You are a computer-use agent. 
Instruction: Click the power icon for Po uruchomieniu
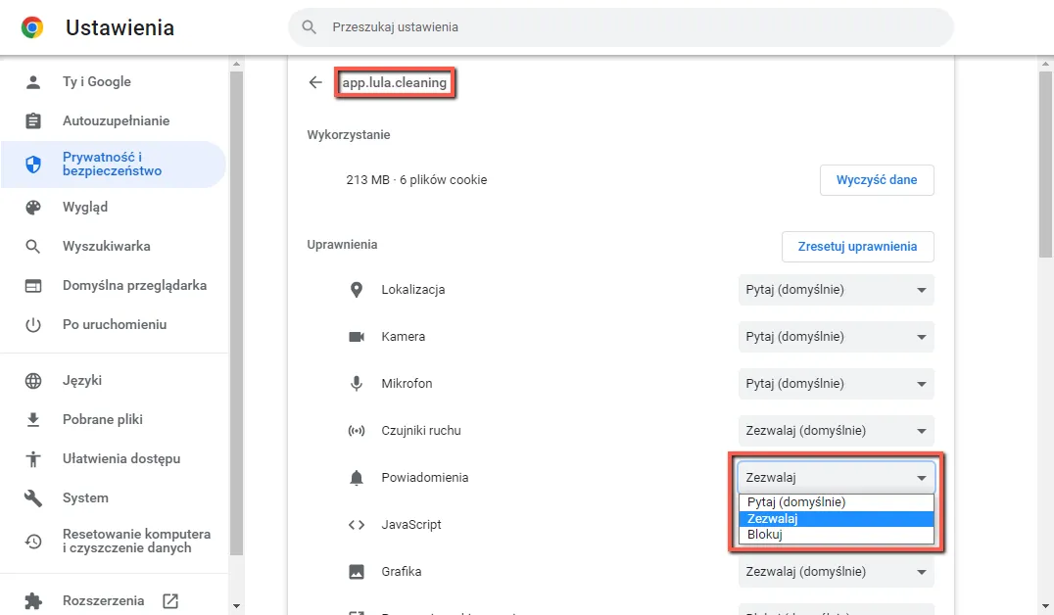(33, 325)
